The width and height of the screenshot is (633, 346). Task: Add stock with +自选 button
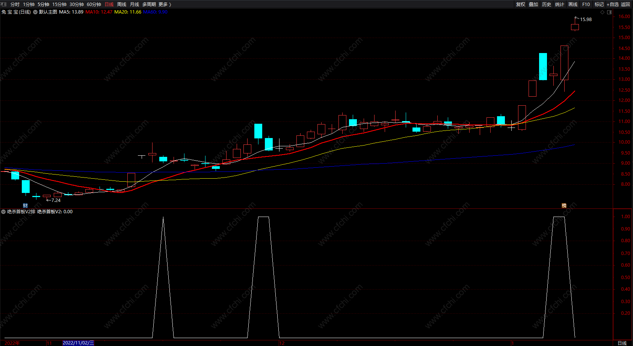coord(613,4)
